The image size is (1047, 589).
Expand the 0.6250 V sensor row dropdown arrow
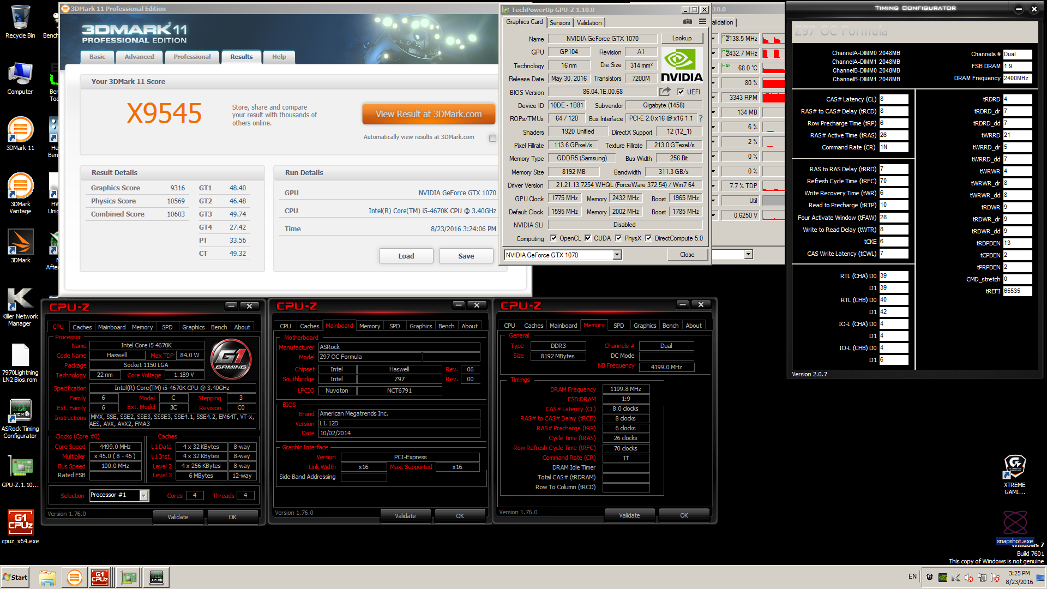tap(713, 215)
